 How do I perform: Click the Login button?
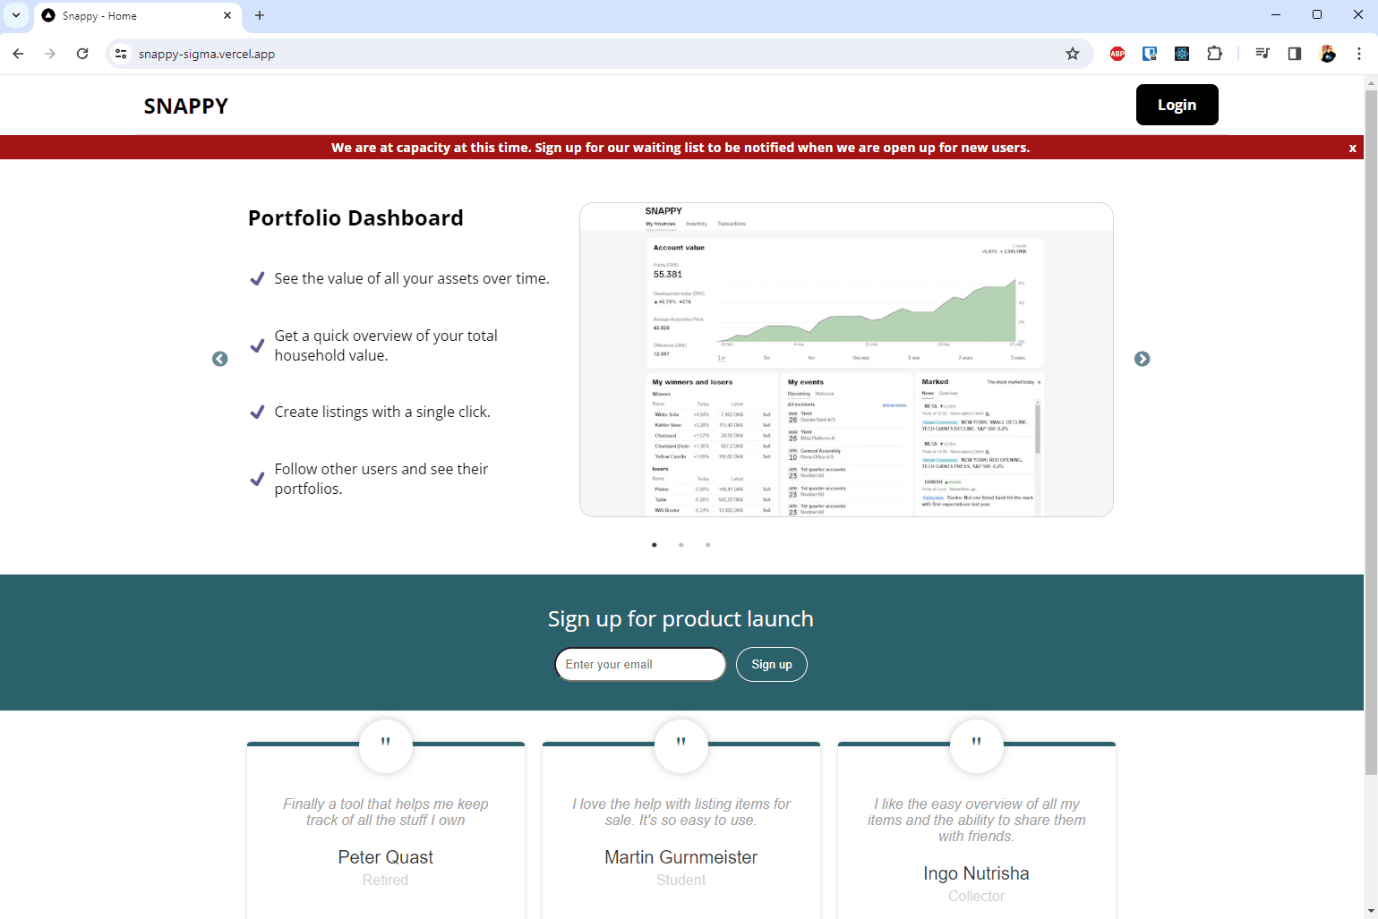[1177, 105]
